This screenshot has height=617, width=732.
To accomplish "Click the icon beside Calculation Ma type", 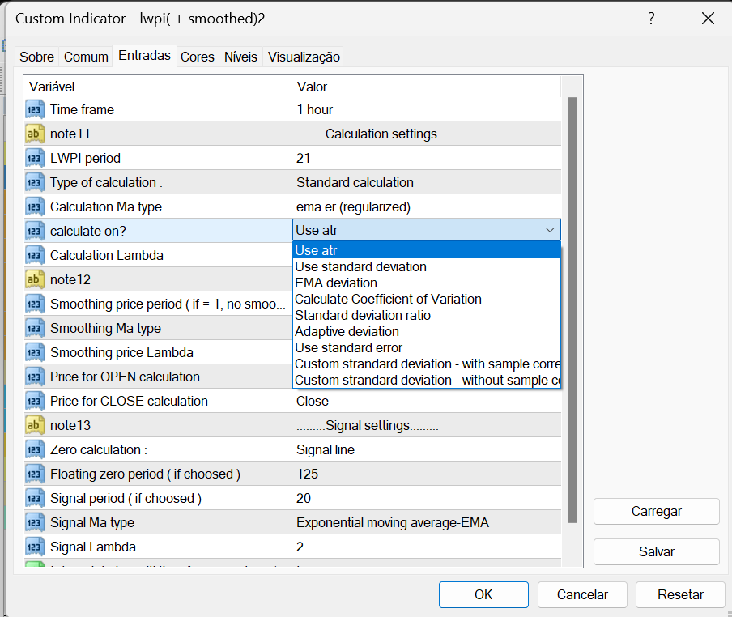I will click(x=35, y=206).
